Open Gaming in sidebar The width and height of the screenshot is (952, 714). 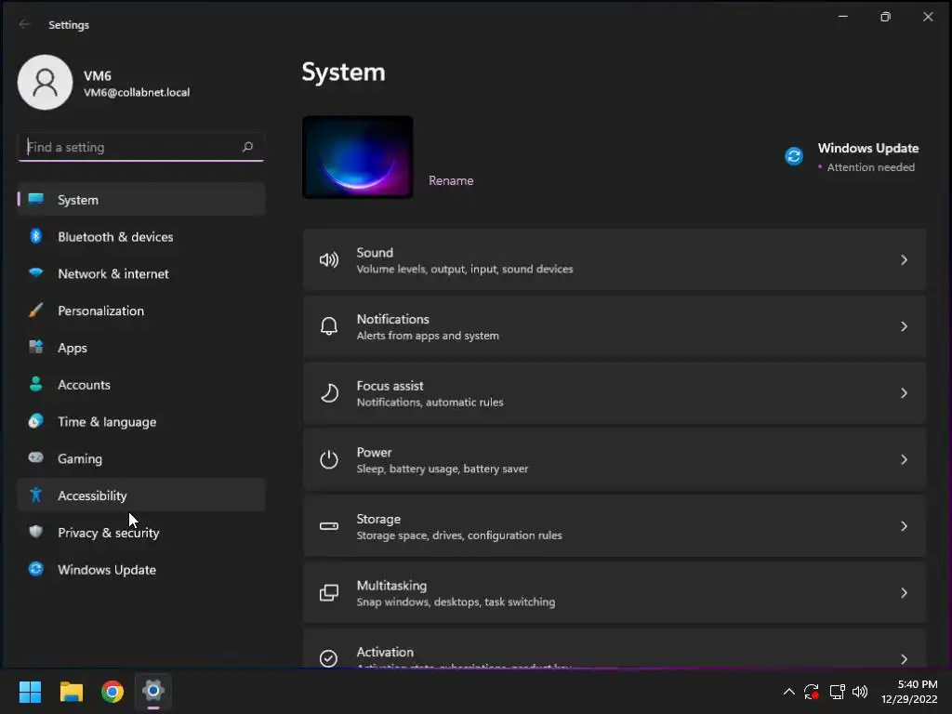tap(141, 458)
